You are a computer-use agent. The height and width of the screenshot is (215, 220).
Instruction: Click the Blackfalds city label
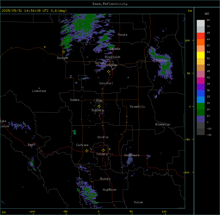tap(113, 57)
